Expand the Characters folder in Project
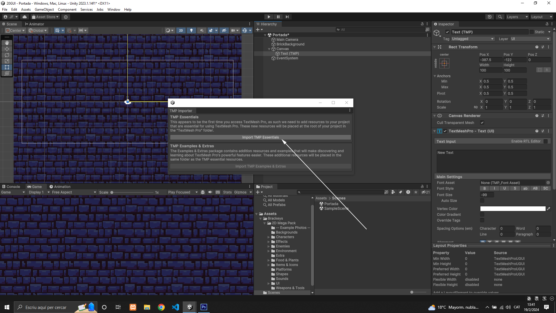Image resolution: width=556 pixels, height=313 pixels. [x=269, y=237]
